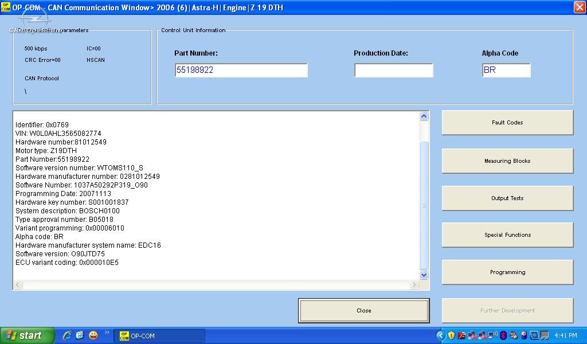Screen dimensions: 587x344
Task: Open the Yahoo Messenger smiley quick launch icon
Action: click(x=93, y=335)
